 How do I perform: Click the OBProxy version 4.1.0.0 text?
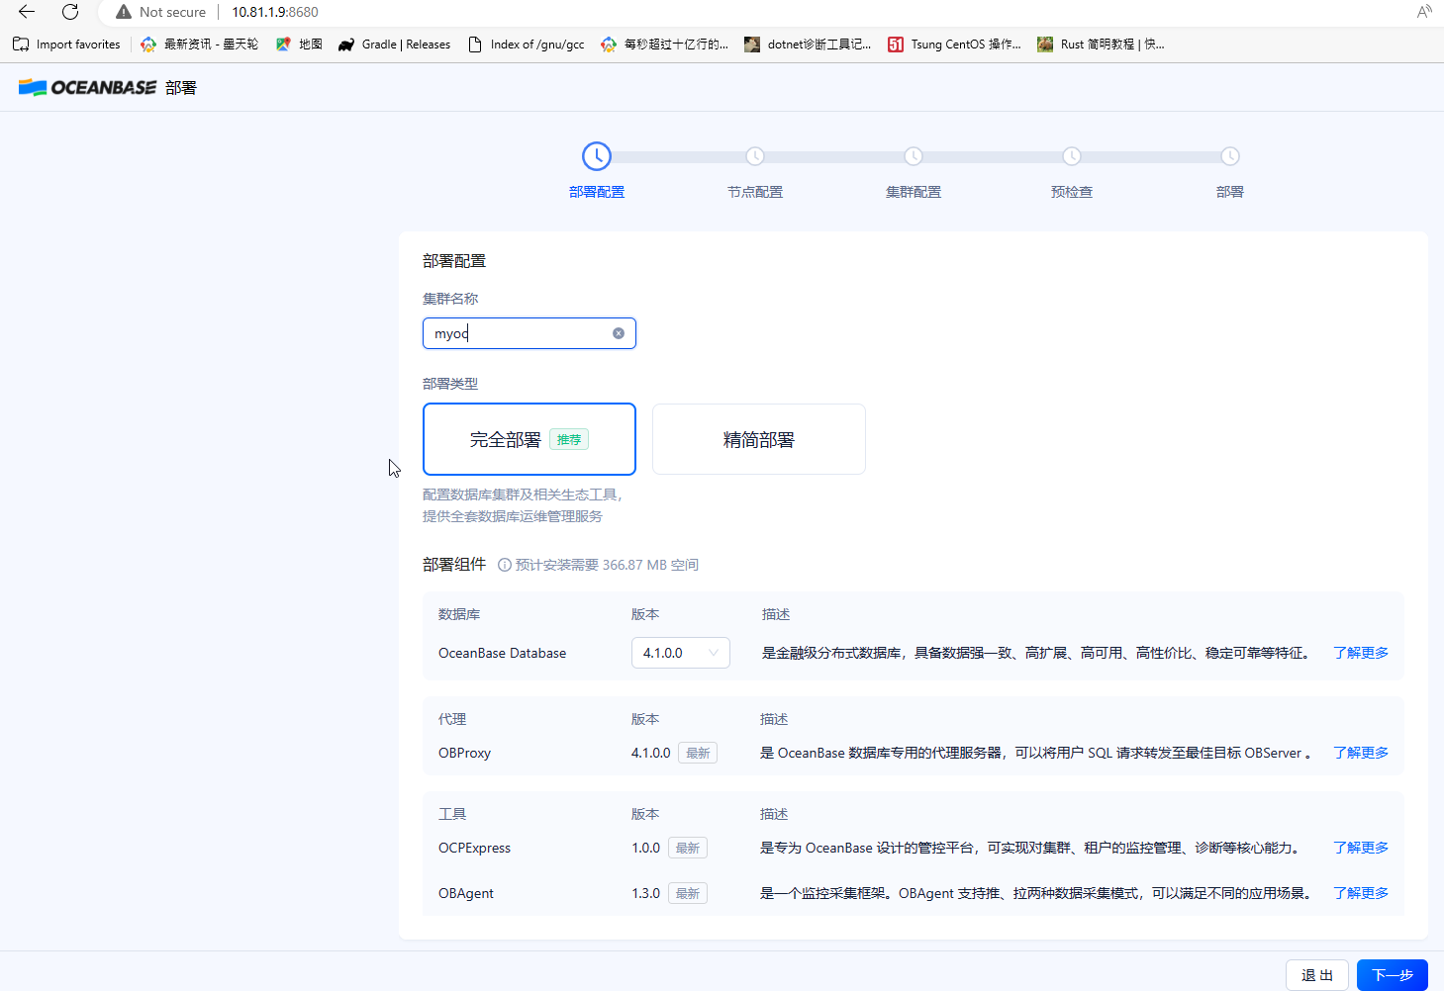[x=651, y=753]
